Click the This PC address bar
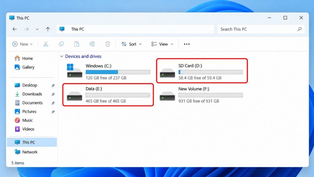The width and height of the screenshot is (314, 177). (135, 29)
